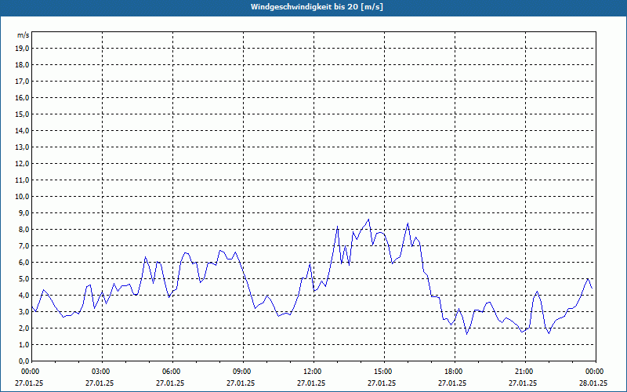Click the 12:00 time axis label
This screenshot has width=627, height=392.
313,372
